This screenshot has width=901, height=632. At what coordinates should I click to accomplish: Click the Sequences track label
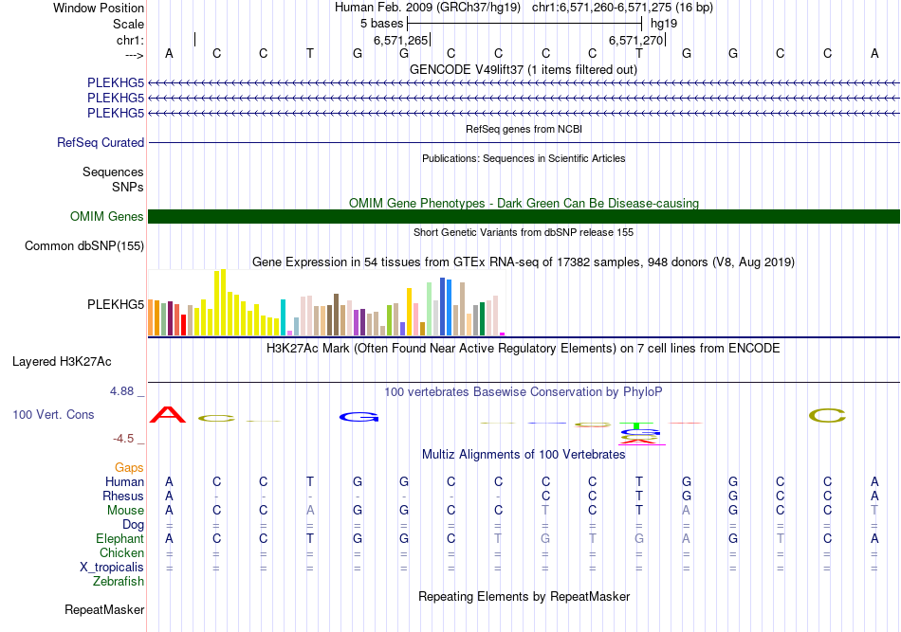coord(113,172)
